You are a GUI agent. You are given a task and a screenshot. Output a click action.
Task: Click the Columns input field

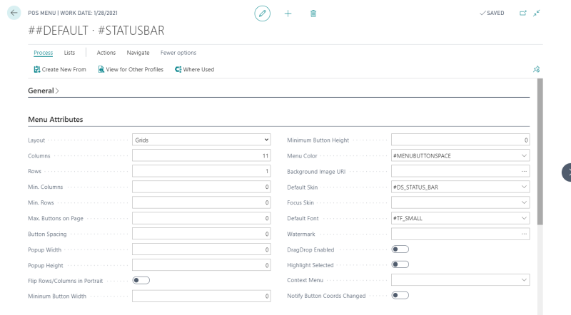coord(201,155)
